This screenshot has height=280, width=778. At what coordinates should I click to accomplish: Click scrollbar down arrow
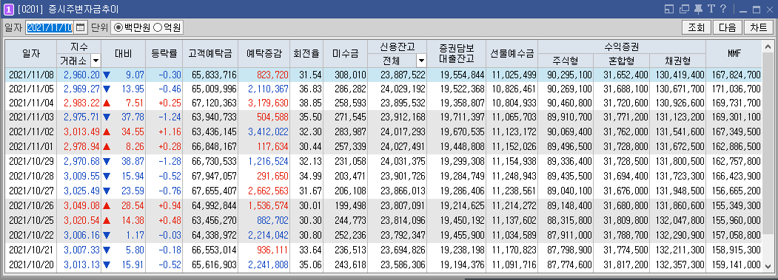click(768, 266)
